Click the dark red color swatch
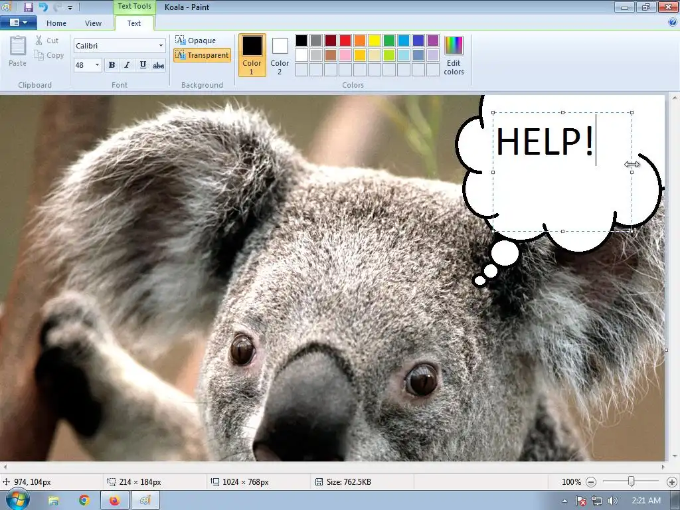Viewport: 680px width, 510px height. [x=331, y=41]
